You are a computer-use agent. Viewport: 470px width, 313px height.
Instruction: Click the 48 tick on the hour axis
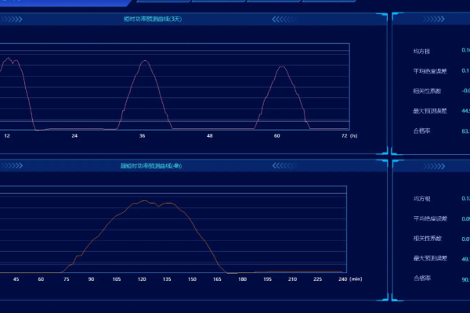[209, 135]
